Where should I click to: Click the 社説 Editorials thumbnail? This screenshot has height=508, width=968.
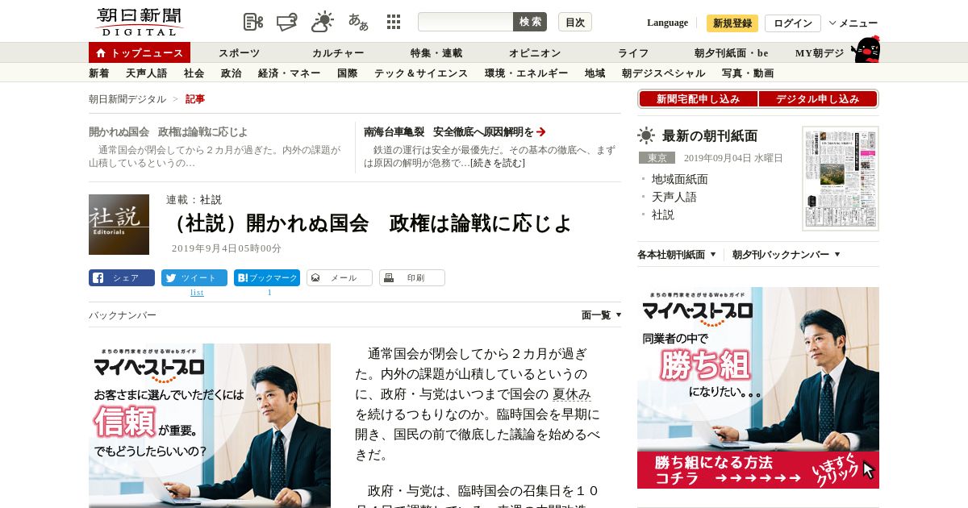pyautogui.click(x=119, y=224)
